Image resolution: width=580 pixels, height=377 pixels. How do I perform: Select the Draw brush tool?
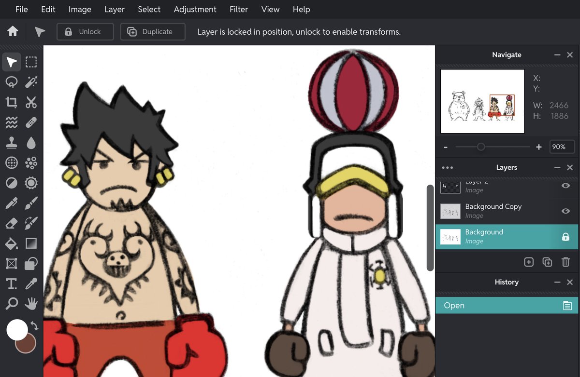(31, 203)
